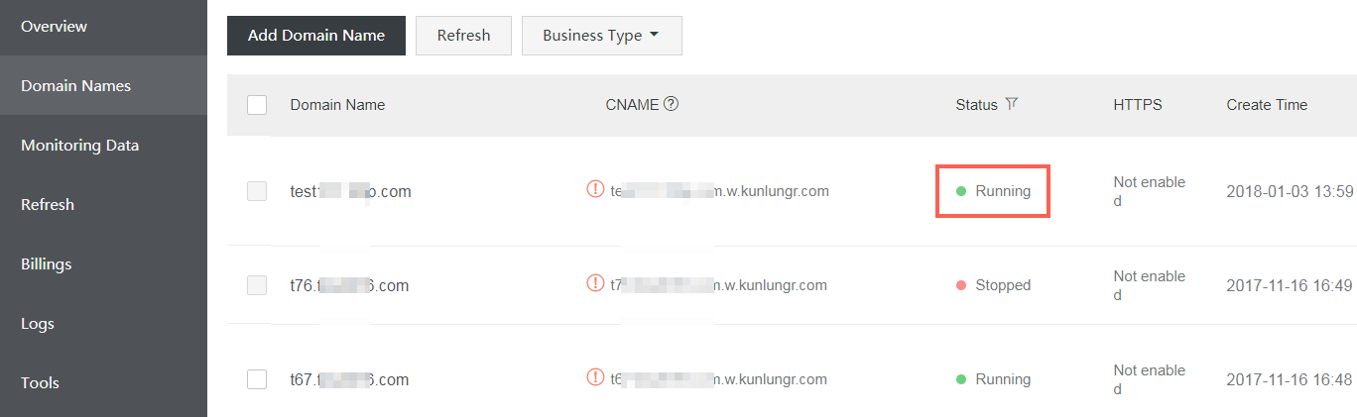Click the green Running dot in the t67 row
The image size is (1357, 417).
pos(961,379)
